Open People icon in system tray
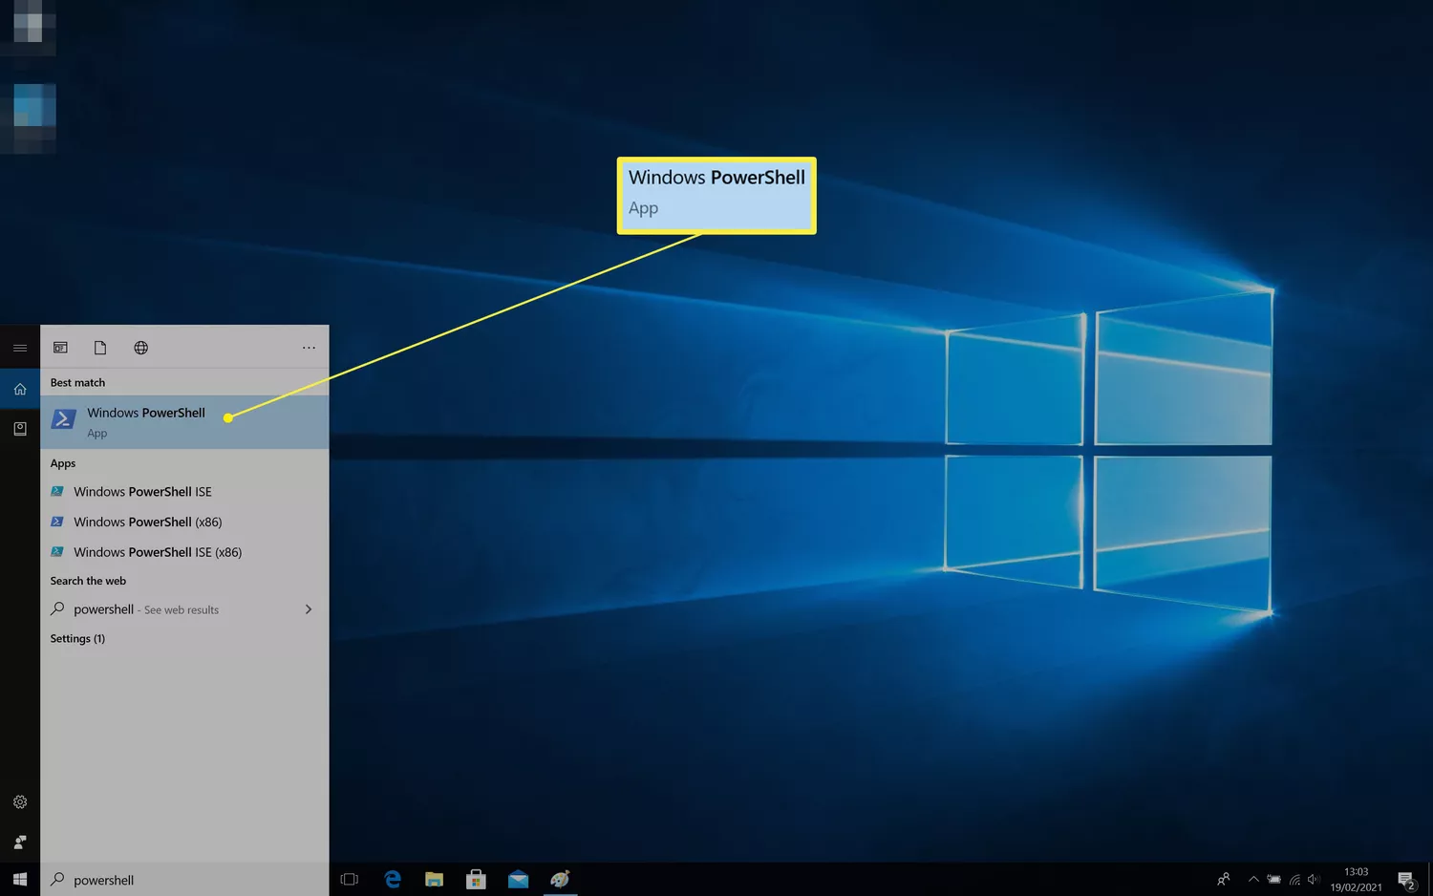This screenshot has height=896, width=1433. pyautogui.click(x=1224, y=880)
